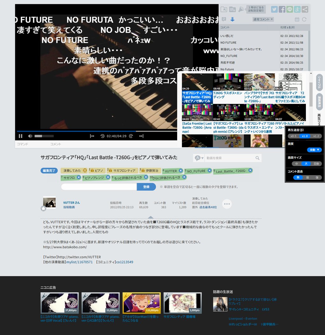Open [SaGa Frontier] Last Battle arrange link
Viewport: 325px width, 335px height.
point(197,127)
